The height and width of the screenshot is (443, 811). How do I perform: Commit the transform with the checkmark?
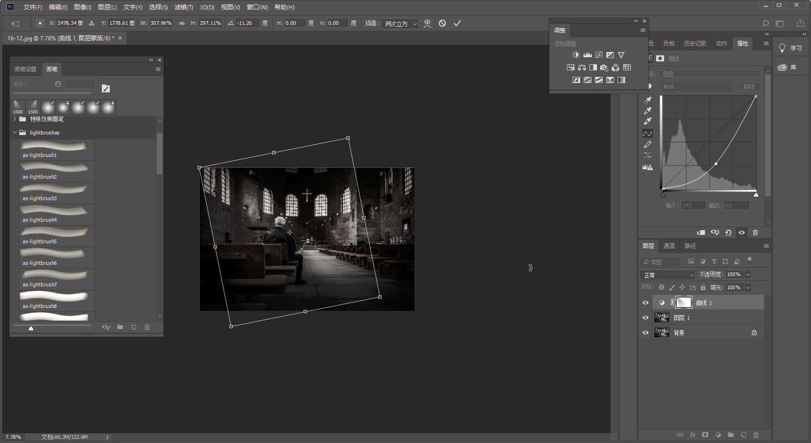pyautogui.click(x=457, y=23)
